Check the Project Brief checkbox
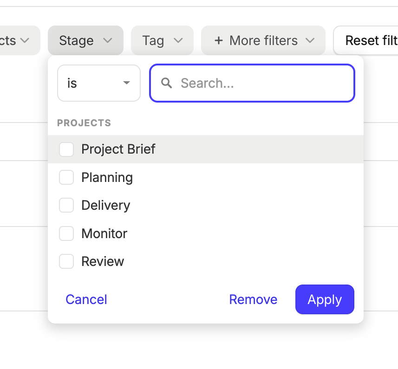This screenshot has height=369, width=398. click(66, 149)
